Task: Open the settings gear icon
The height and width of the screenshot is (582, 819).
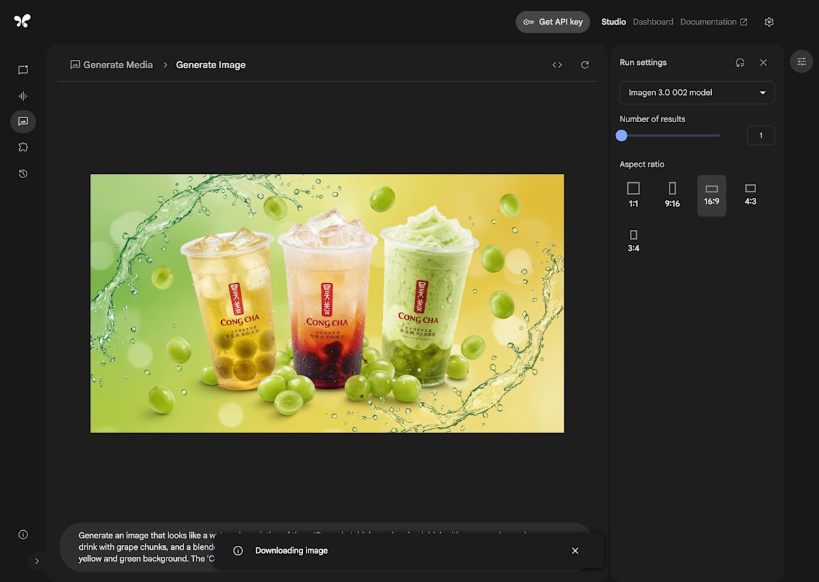Action: click(769, 22)
